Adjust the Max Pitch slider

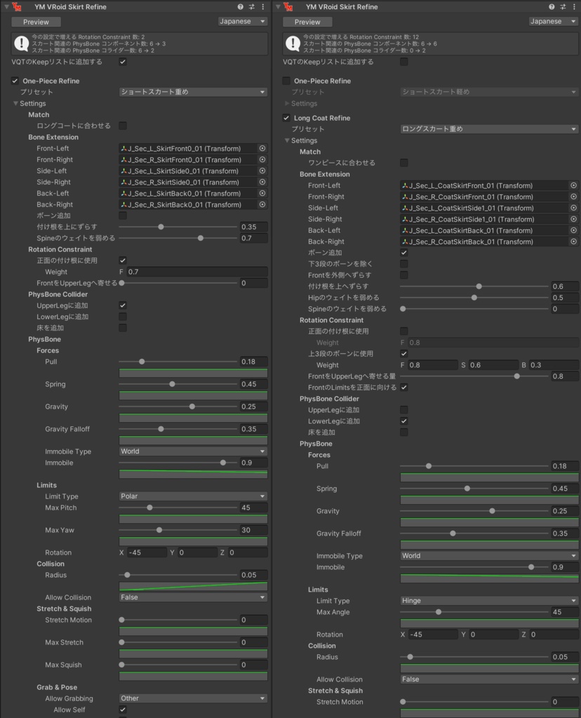pos(178,508)
